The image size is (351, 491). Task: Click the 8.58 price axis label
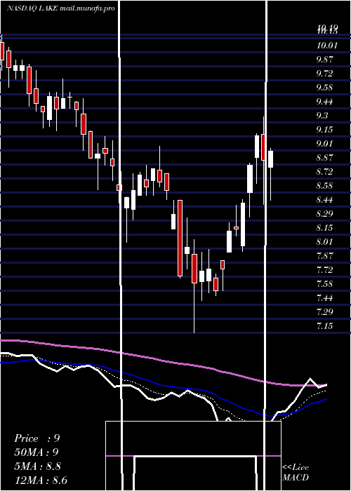(324, 186)
